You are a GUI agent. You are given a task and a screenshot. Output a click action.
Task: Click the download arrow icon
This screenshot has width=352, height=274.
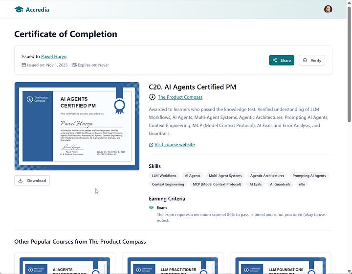[x=21, y=181]
